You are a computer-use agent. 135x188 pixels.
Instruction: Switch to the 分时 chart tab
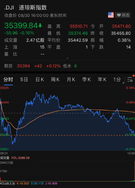tap(8, 79)
